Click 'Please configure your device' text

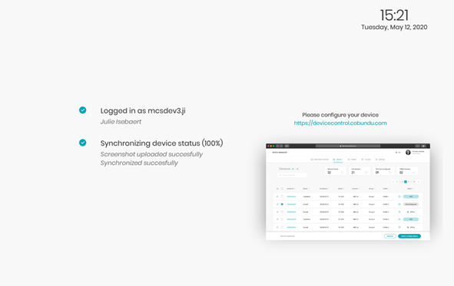click(340, 115)
